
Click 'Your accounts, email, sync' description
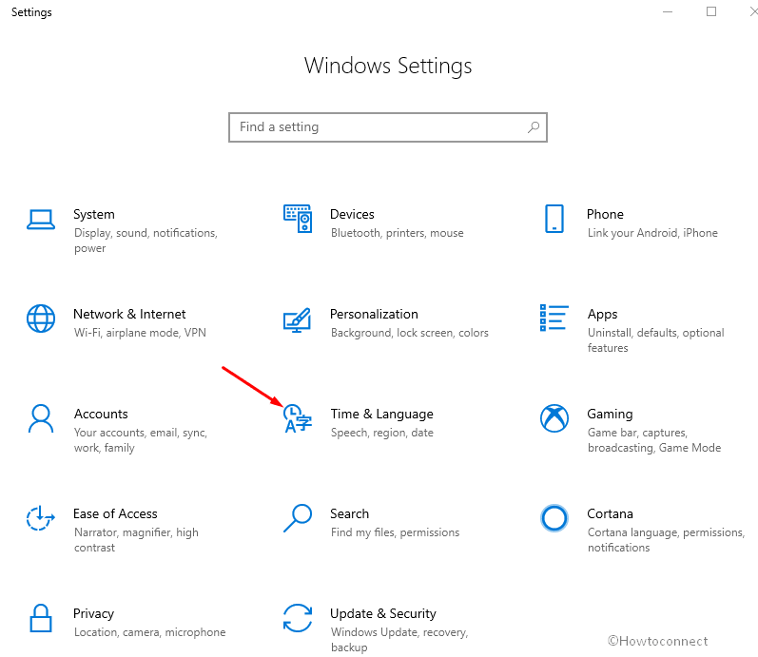[140, 440]
